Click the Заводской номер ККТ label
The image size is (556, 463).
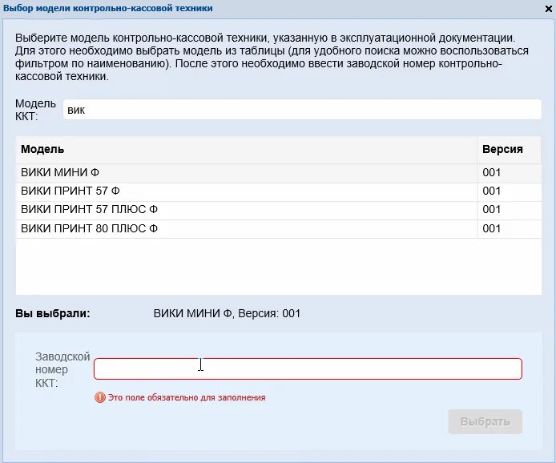[x=62, y=369]
